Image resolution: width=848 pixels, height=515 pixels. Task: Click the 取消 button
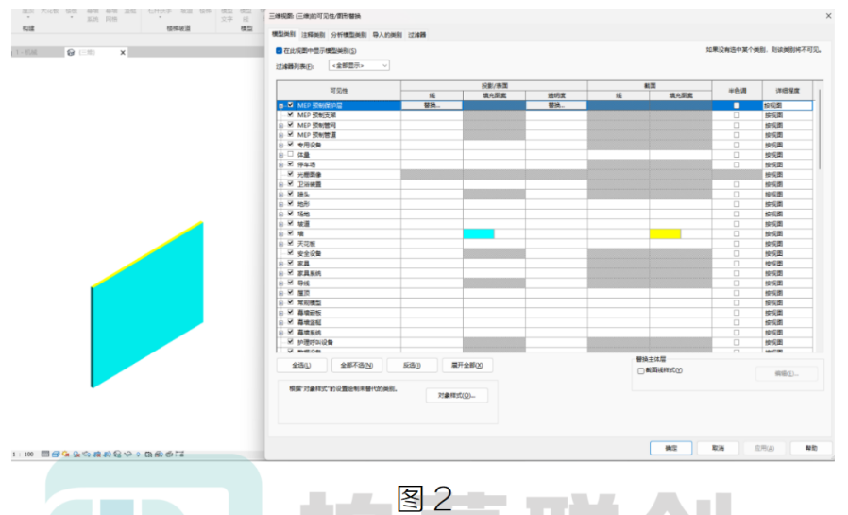coord(718,448)
